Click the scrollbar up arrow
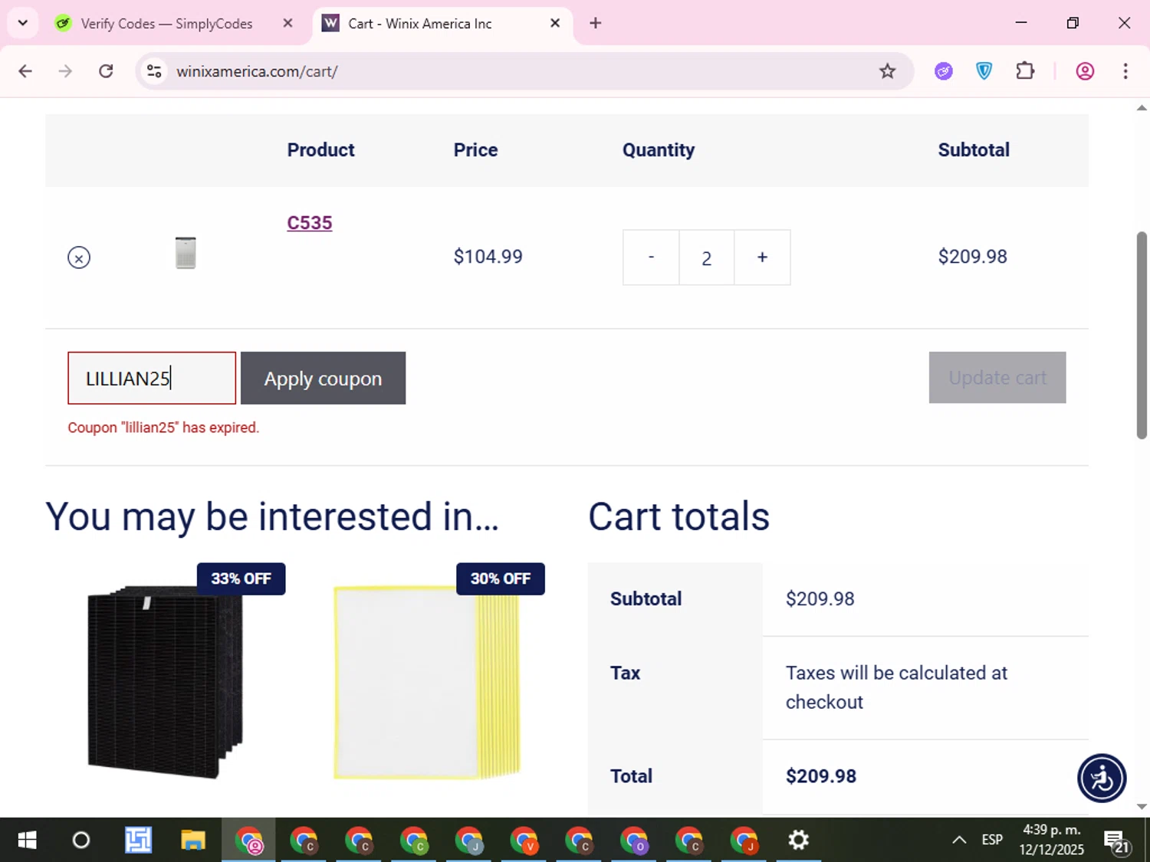Image resolution: width=1150 pixels, height=862 pixels. [1142, 108]
